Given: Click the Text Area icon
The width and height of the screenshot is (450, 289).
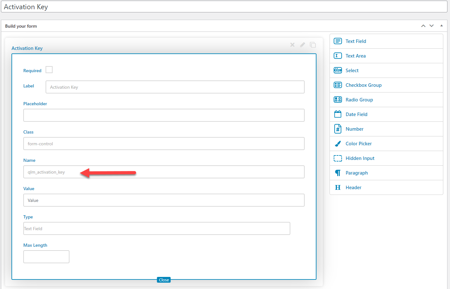Looking at the screenshot, I should 338,56.
